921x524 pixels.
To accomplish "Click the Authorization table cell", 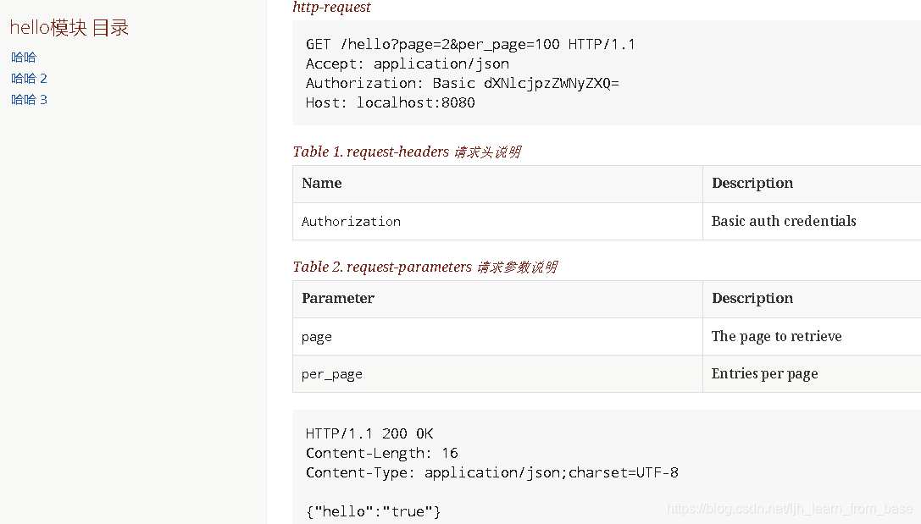I will click(352, 222).
